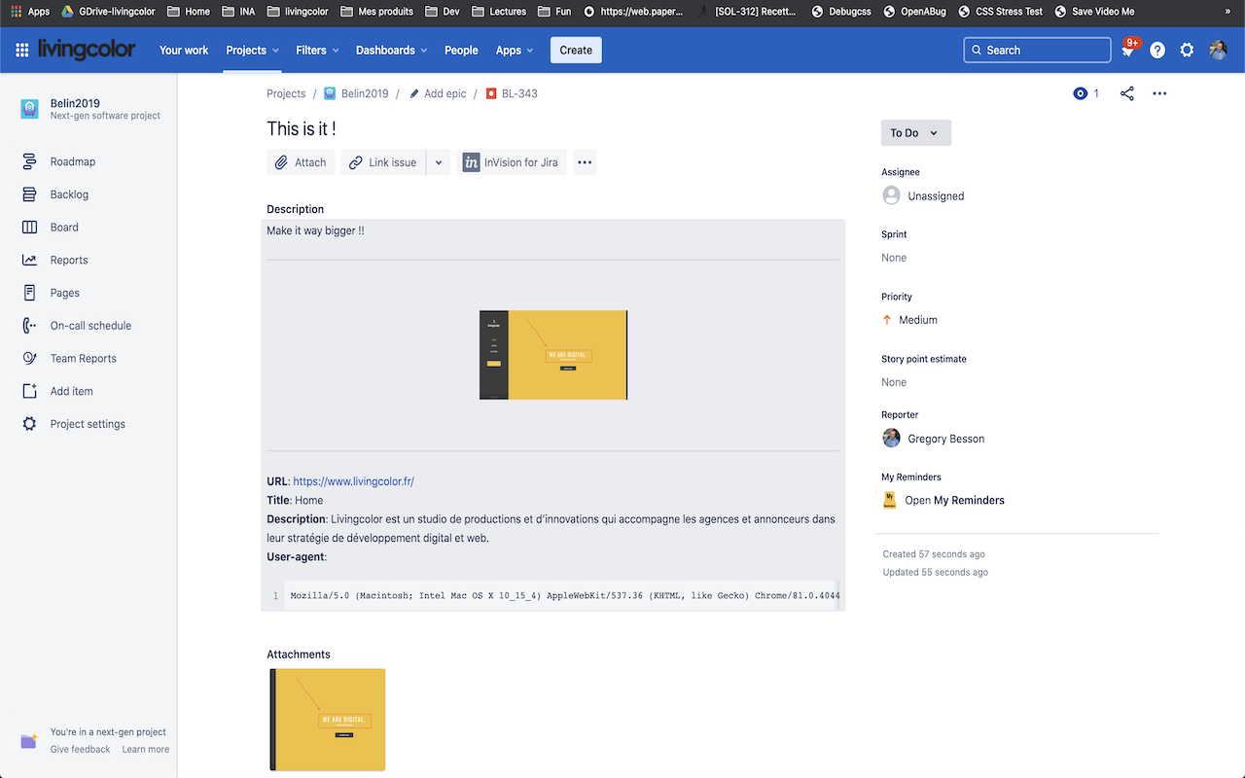Click the livingcolor logo

[87, 50]
